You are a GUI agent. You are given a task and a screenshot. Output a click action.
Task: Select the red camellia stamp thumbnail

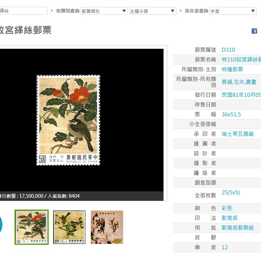32,227
